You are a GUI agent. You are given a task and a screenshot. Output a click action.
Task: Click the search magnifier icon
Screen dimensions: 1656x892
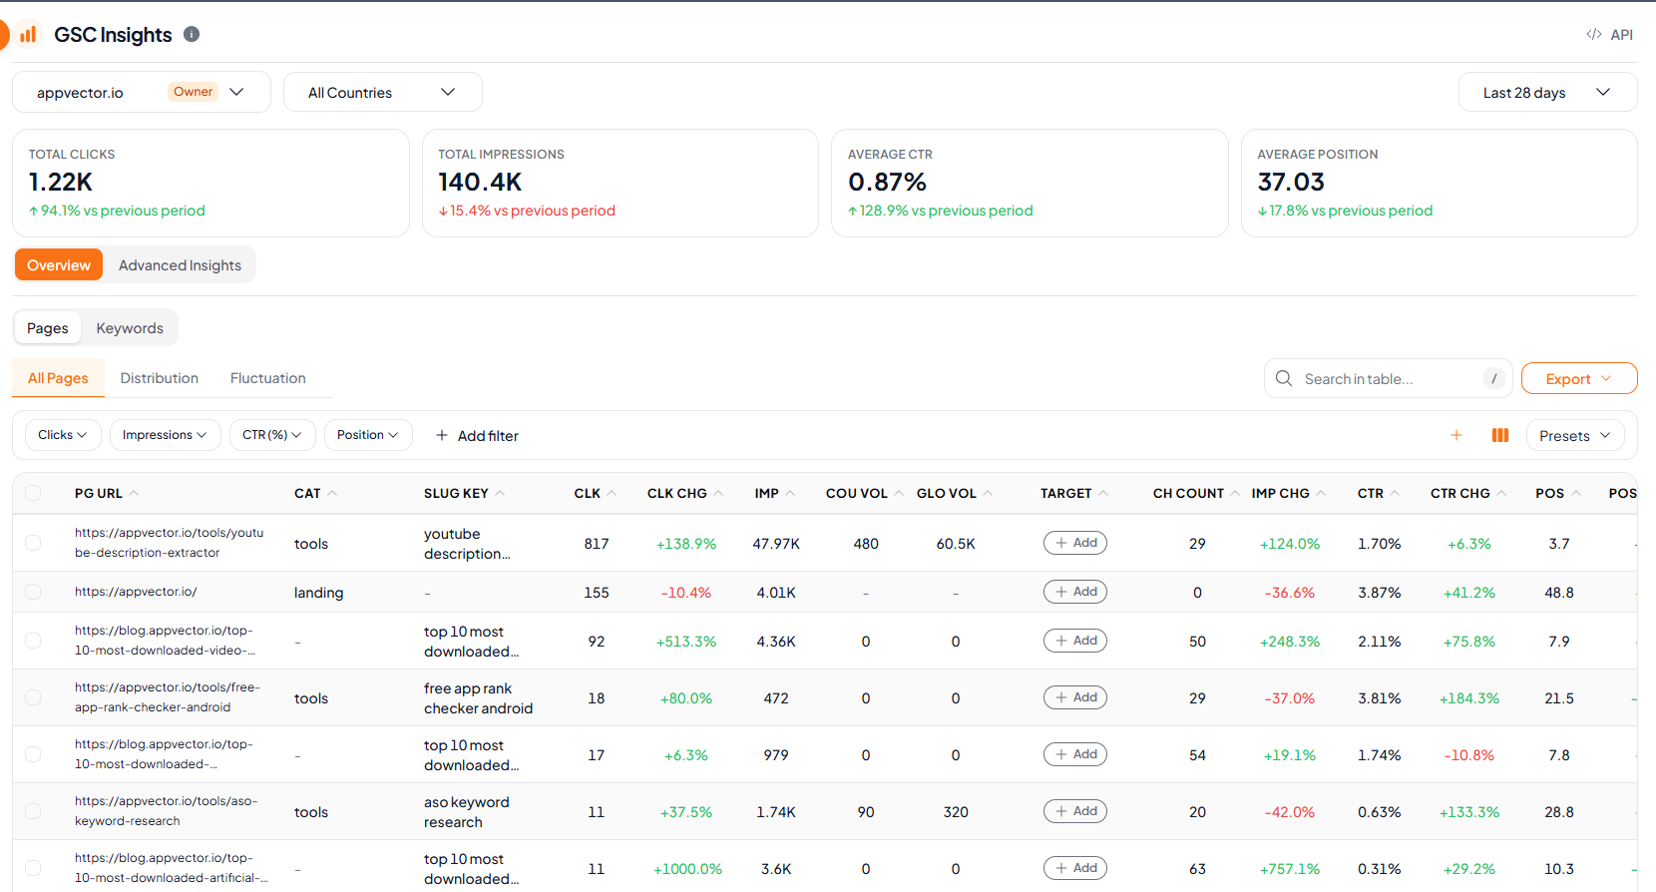click(x=1284, y=378)
